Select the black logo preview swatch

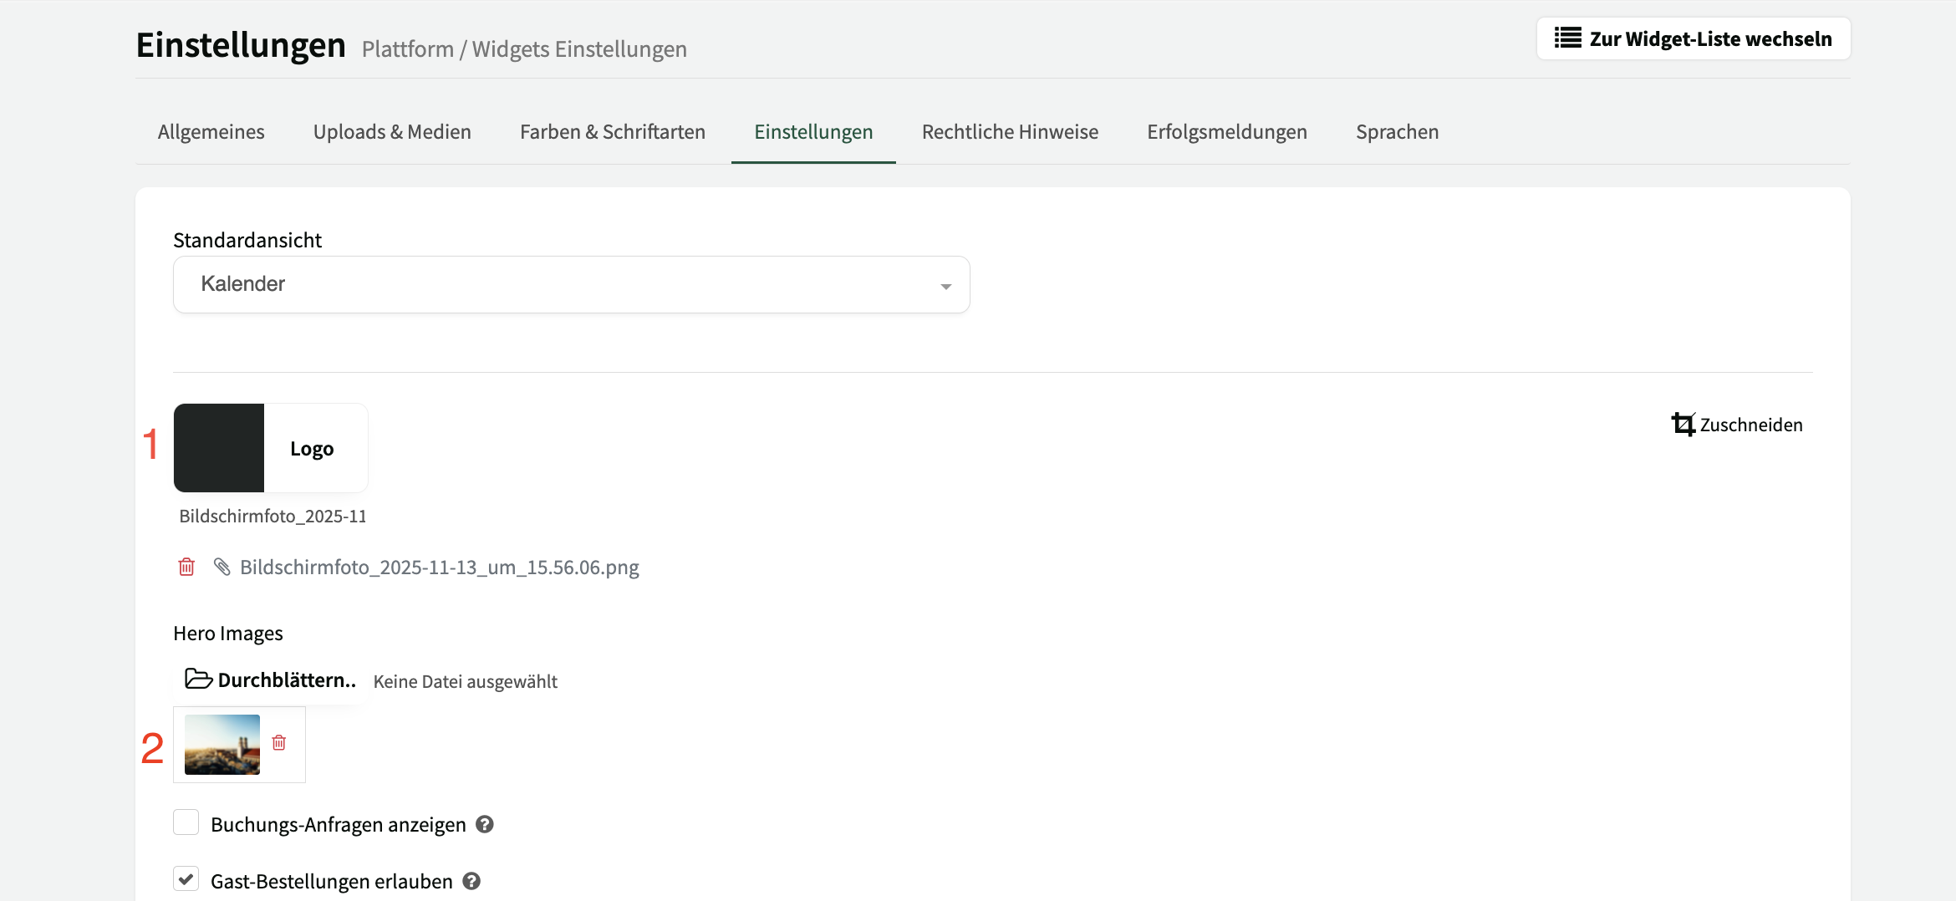[219, 447]
